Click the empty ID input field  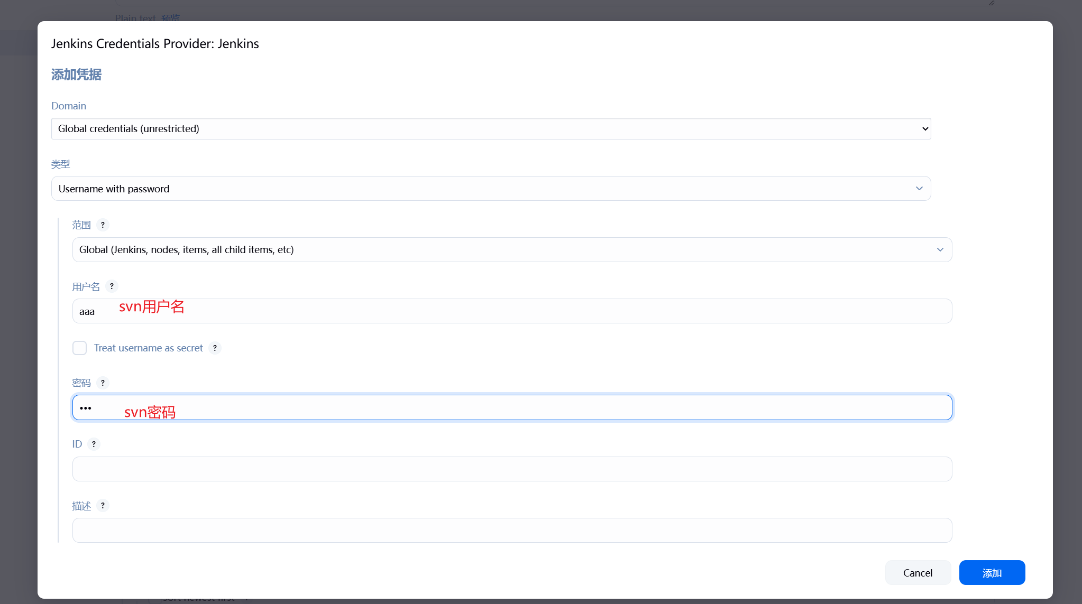(x=512, y=469)
